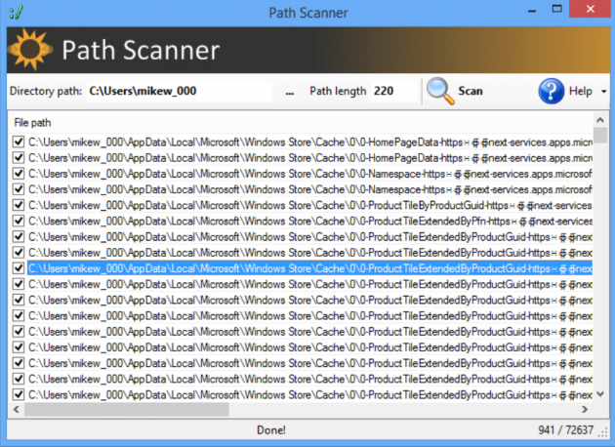Uncheck the highlighted blue row's checkbox
Screen dimensions: 615x447
point(18,268)
